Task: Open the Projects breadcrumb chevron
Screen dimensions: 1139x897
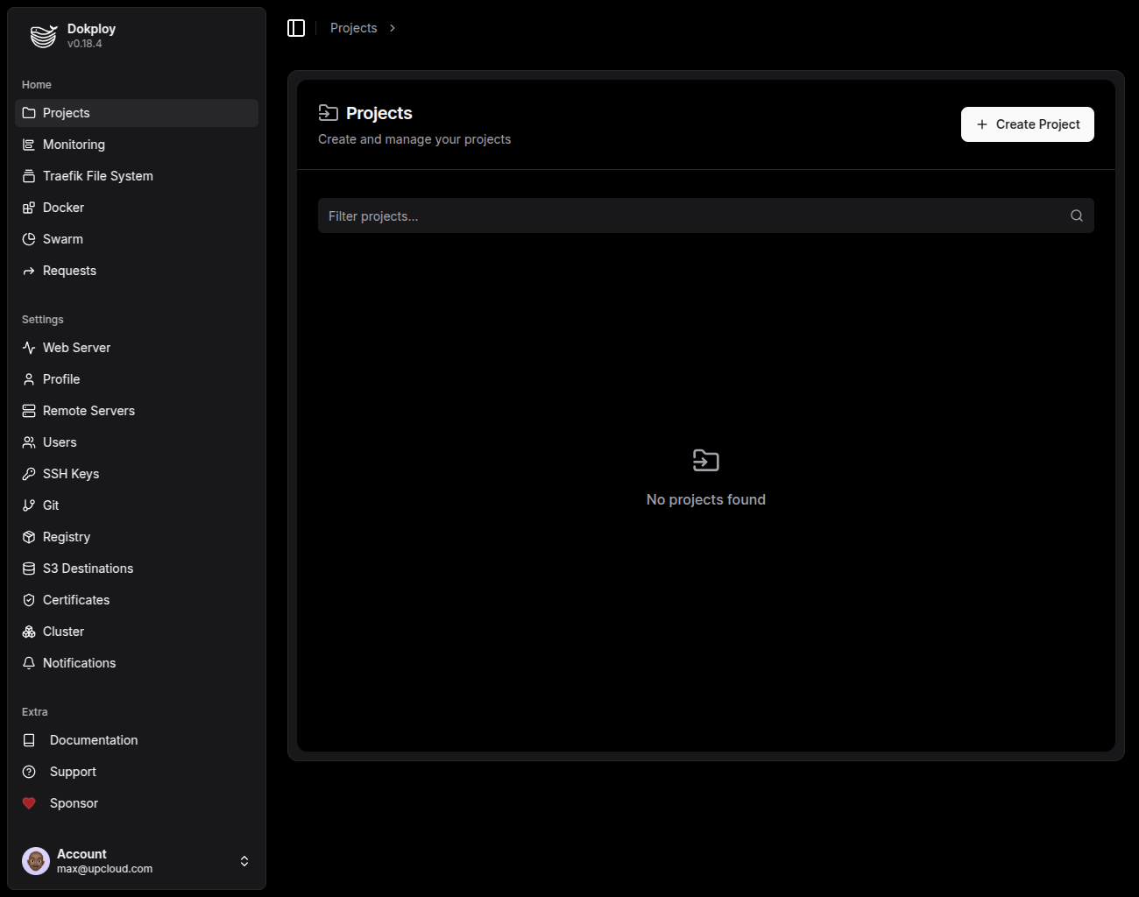Action: click(392, 28)
